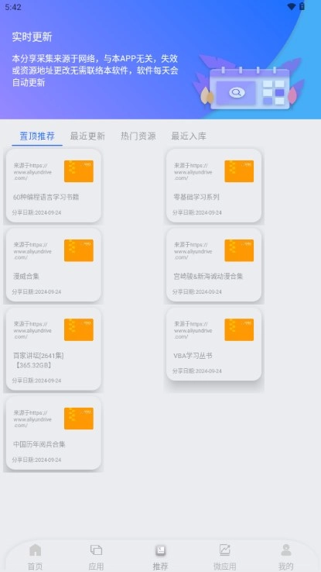The image size is (321, 572).
Task: Open the 宫崎骏&新海诚动漫合集 title
Action: tap(208, 277)
